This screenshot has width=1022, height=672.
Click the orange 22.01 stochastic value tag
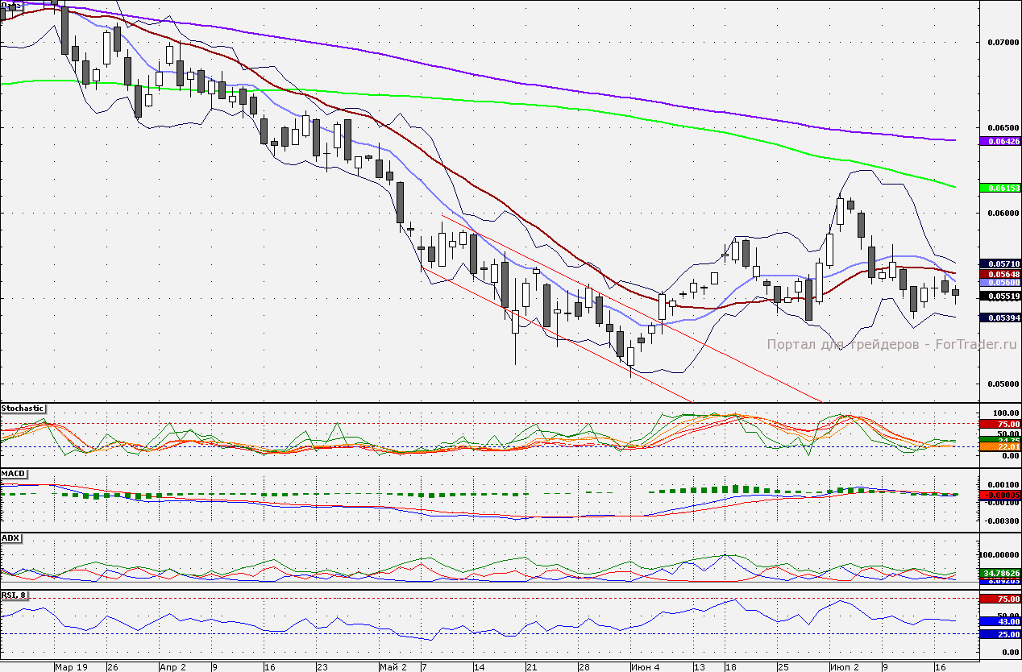(999, 446)
